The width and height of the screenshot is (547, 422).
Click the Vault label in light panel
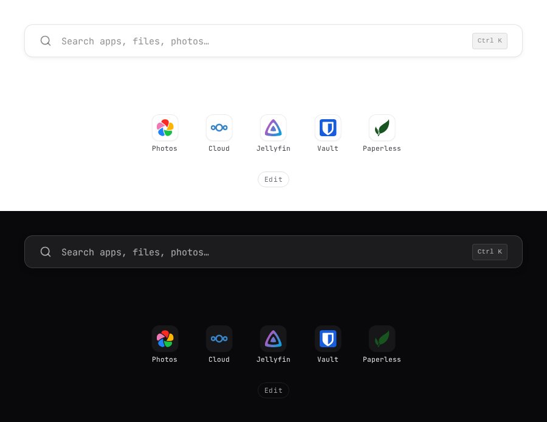tap(328, 148)
